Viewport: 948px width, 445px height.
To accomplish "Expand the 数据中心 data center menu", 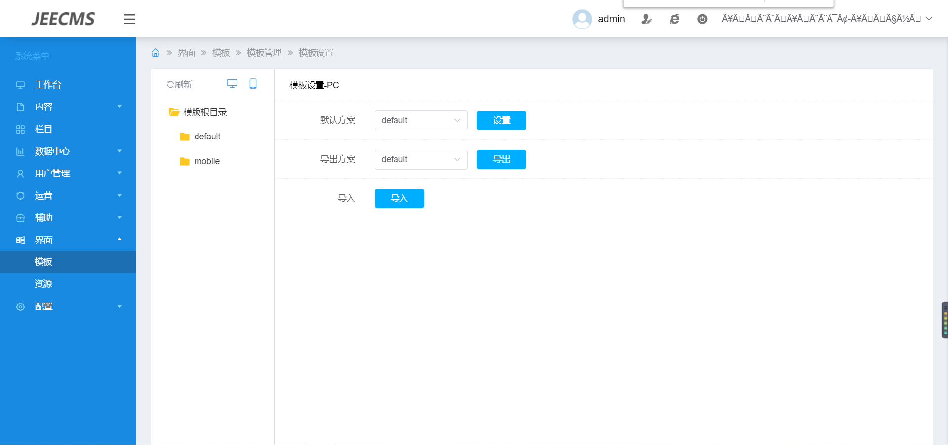I will (x=68, y=151).
